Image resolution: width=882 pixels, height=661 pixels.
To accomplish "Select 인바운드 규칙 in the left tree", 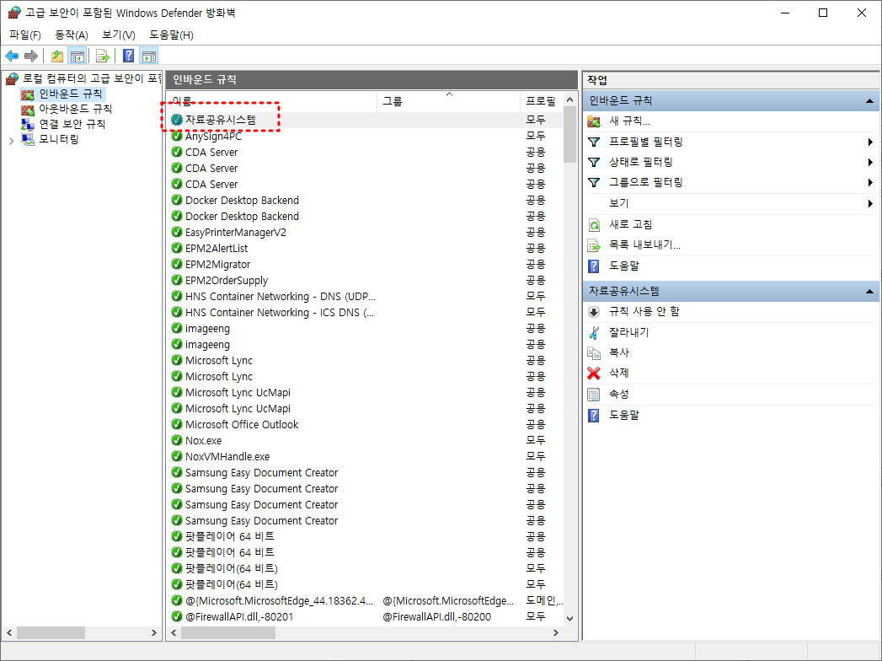I will (x=70, y=94).
